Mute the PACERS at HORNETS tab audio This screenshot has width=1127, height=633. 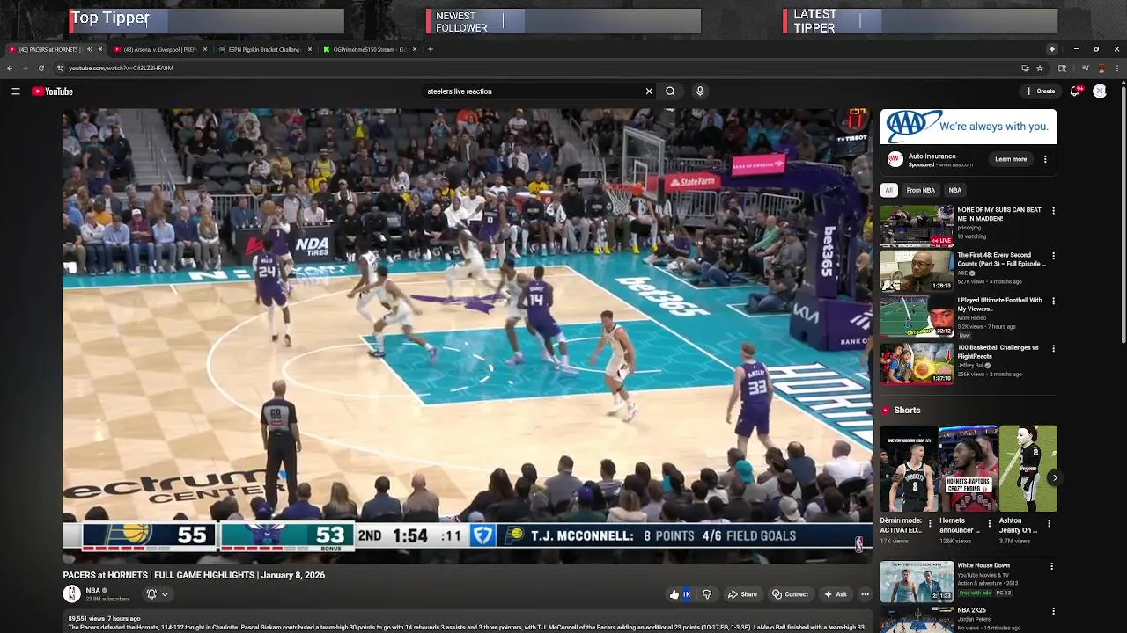coord(89,49)
